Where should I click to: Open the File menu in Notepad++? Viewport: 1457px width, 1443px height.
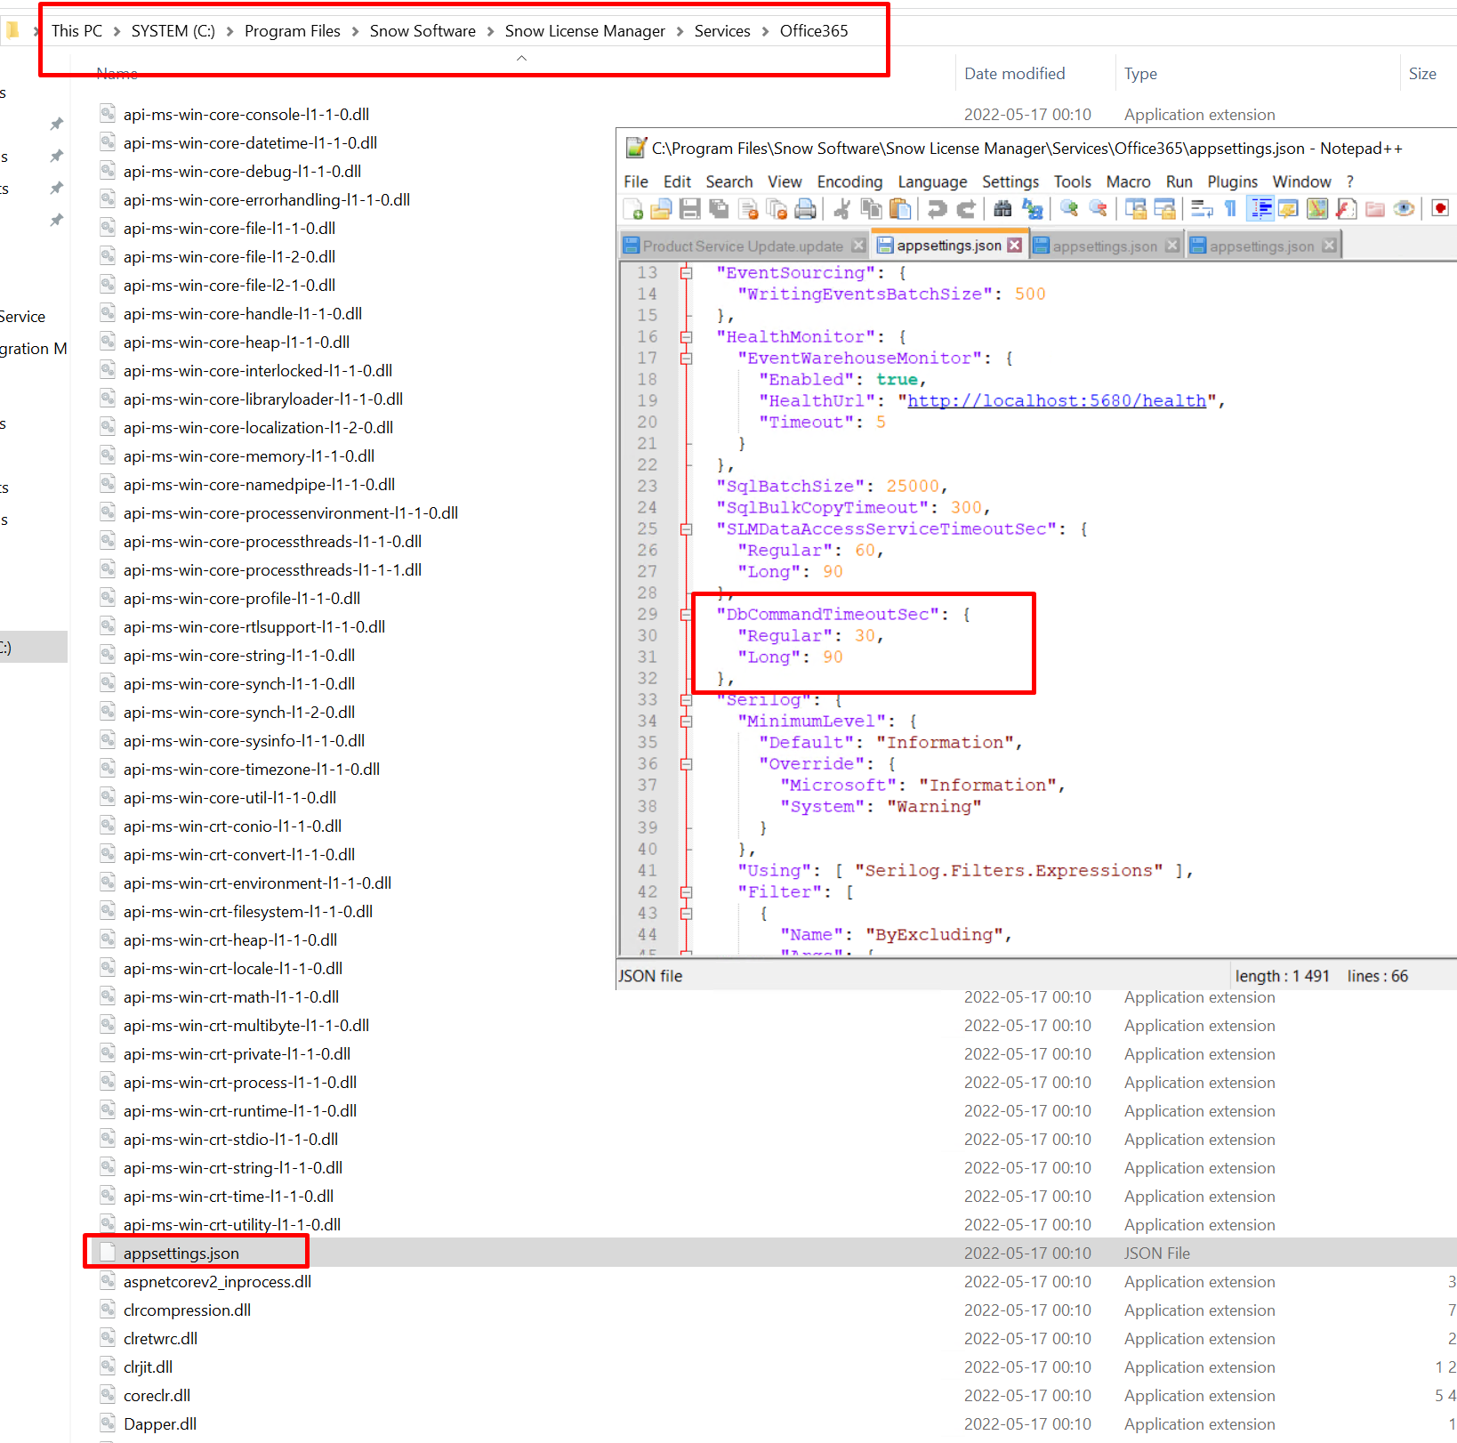tap(636, 181)
